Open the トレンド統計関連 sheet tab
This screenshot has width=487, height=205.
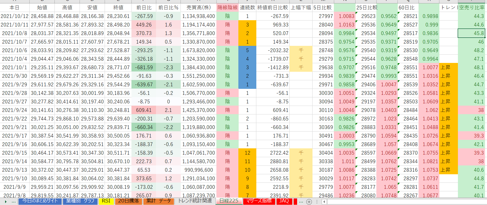[x=195, y=201]
